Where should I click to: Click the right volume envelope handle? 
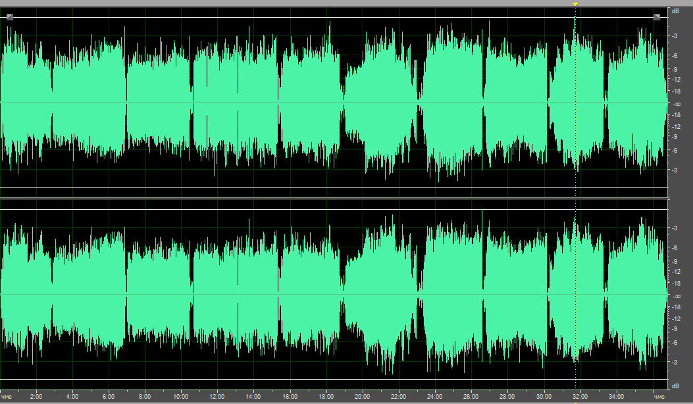(656, 17)
